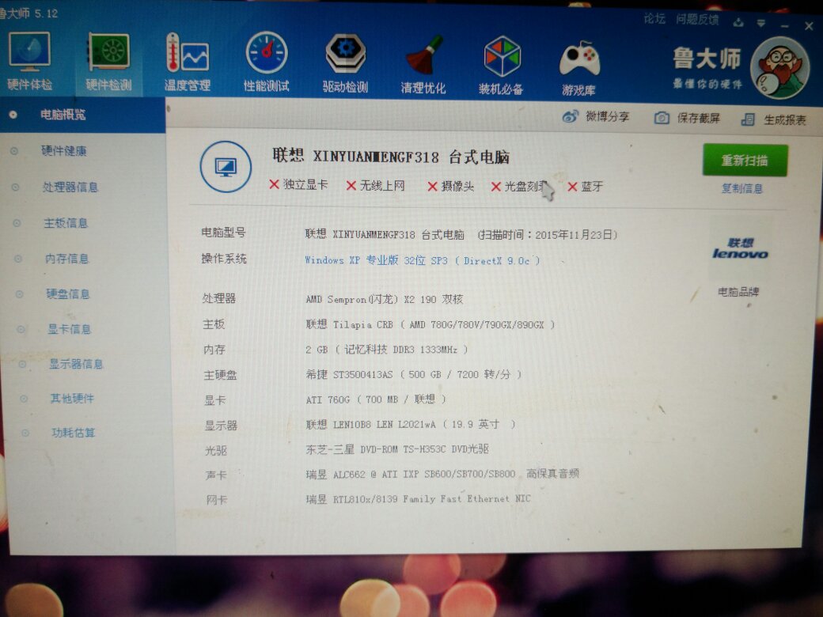Open the 硬件体检 hardware checkup icon
This screenshot has height=617, width=823.
coord(29,60)
